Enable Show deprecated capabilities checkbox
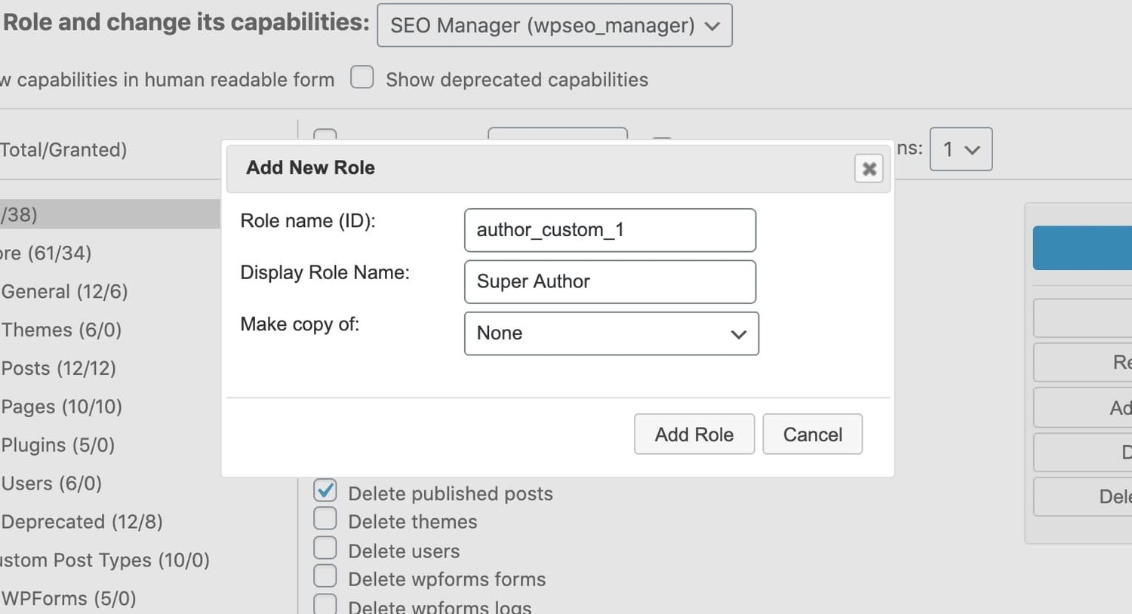The height and width of the screenshot is (614, 1132). (362, 78)
